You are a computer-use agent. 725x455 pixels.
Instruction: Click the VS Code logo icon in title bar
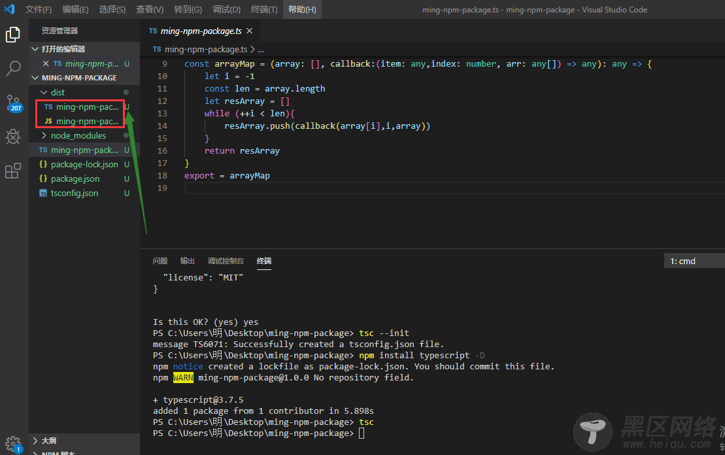point(9,9)
